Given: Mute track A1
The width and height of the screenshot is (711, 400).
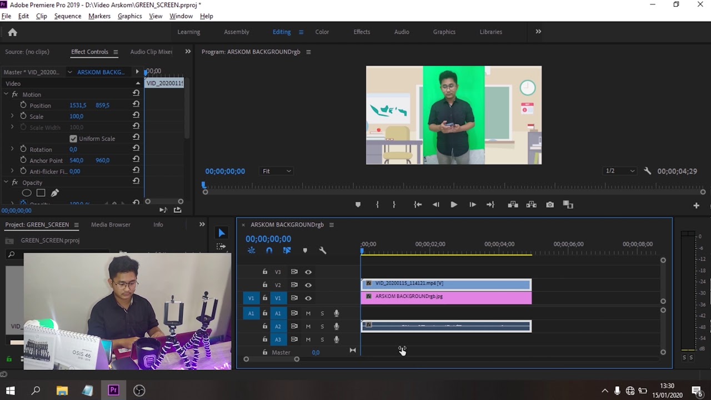Looking at the screenshot, I should click(x=308, y=313).
